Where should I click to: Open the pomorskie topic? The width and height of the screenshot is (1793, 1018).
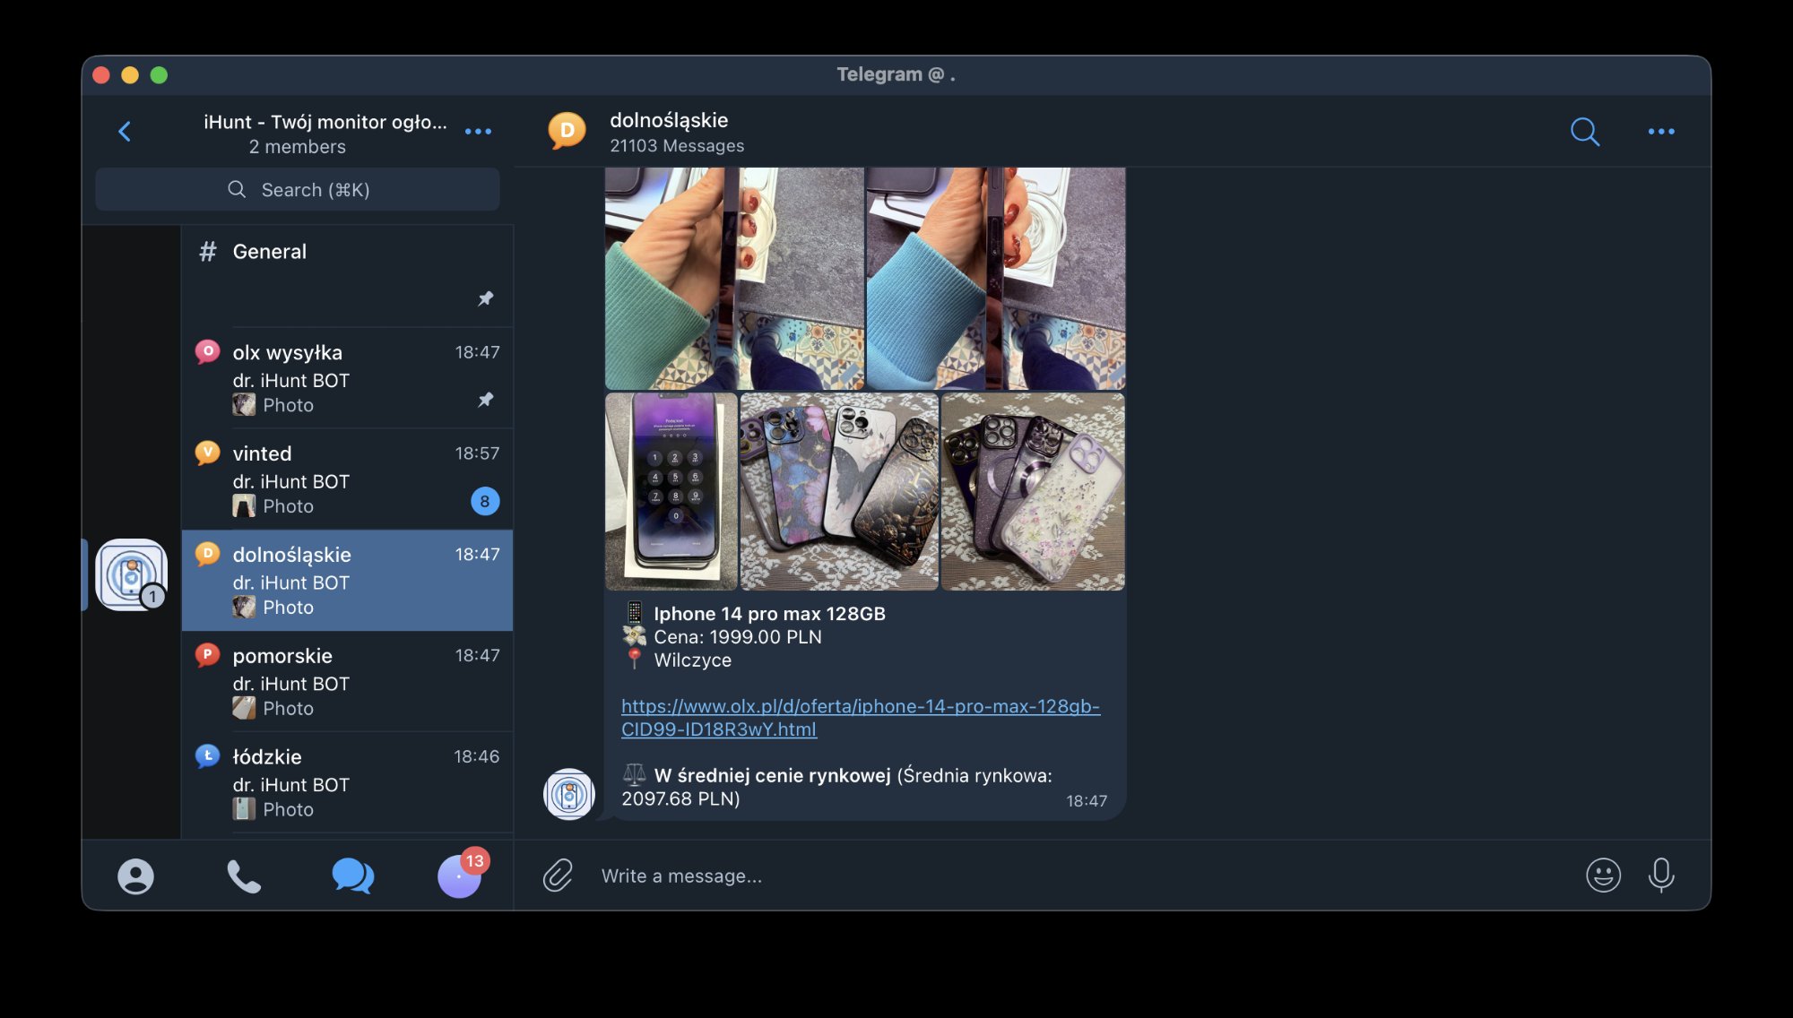[x=346, y=681]
